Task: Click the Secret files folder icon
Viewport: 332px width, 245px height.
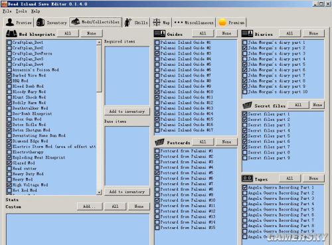Action: [247, 106]
